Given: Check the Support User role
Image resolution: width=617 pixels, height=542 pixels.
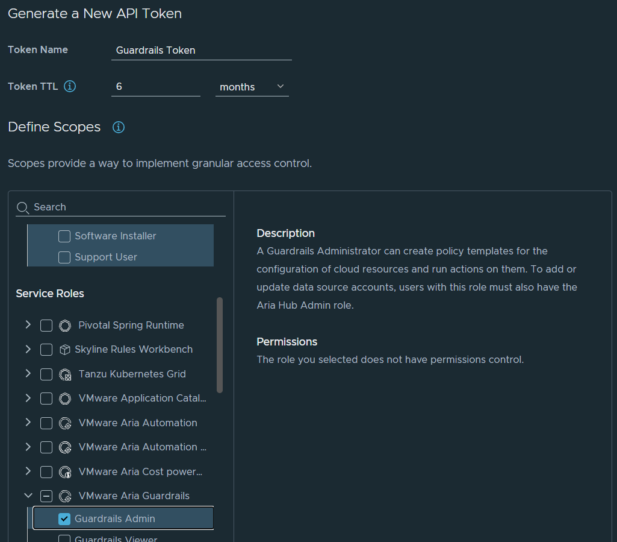Looking at the screenshot, I should point(64,257).
